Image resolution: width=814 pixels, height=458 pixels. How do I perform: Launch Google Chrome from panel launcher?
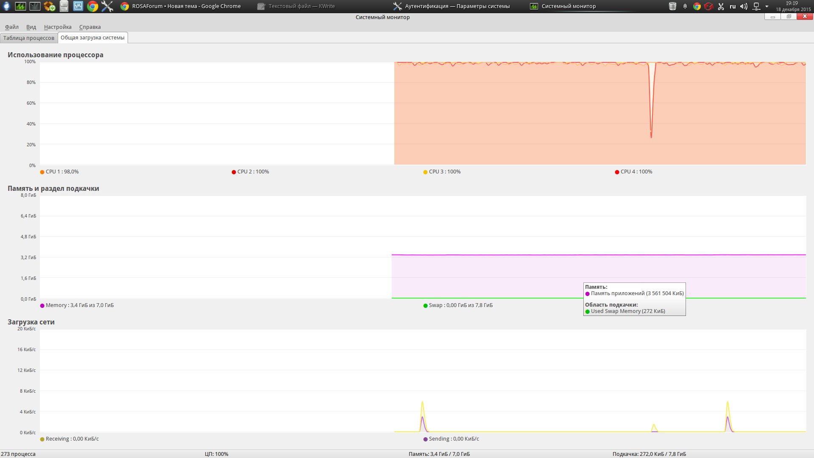[x=92, y=6]
